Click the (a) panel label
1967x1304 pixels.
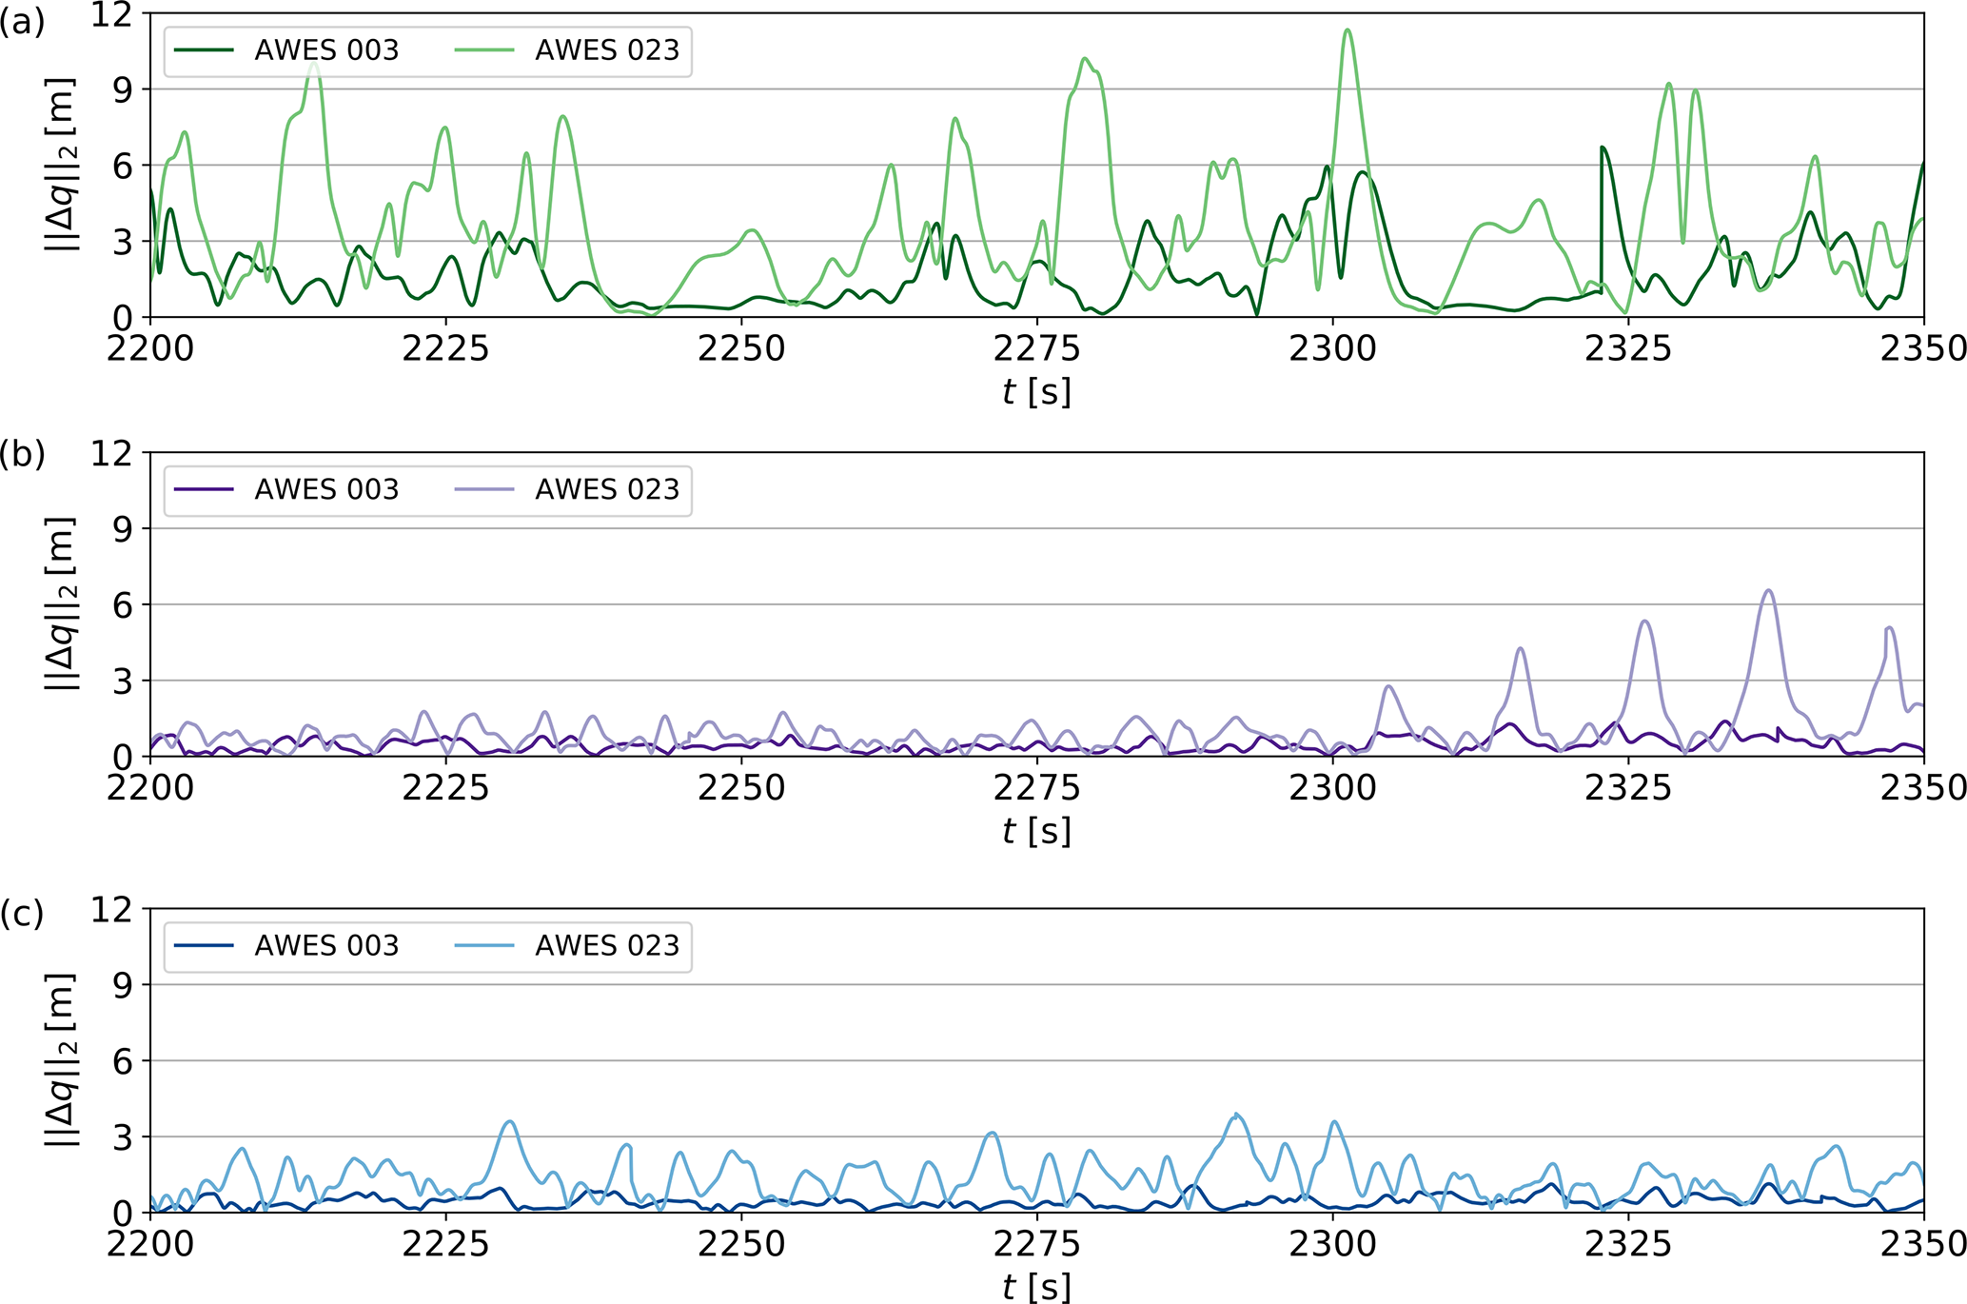(23, 21)
